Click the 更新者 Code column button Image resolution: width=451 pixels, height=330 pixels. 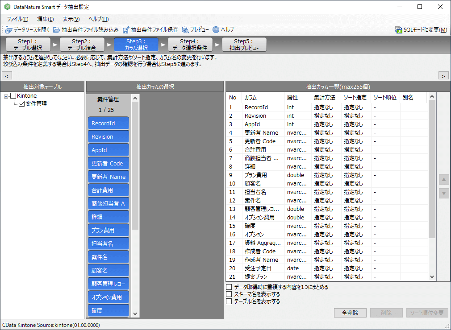coord(109,163)
